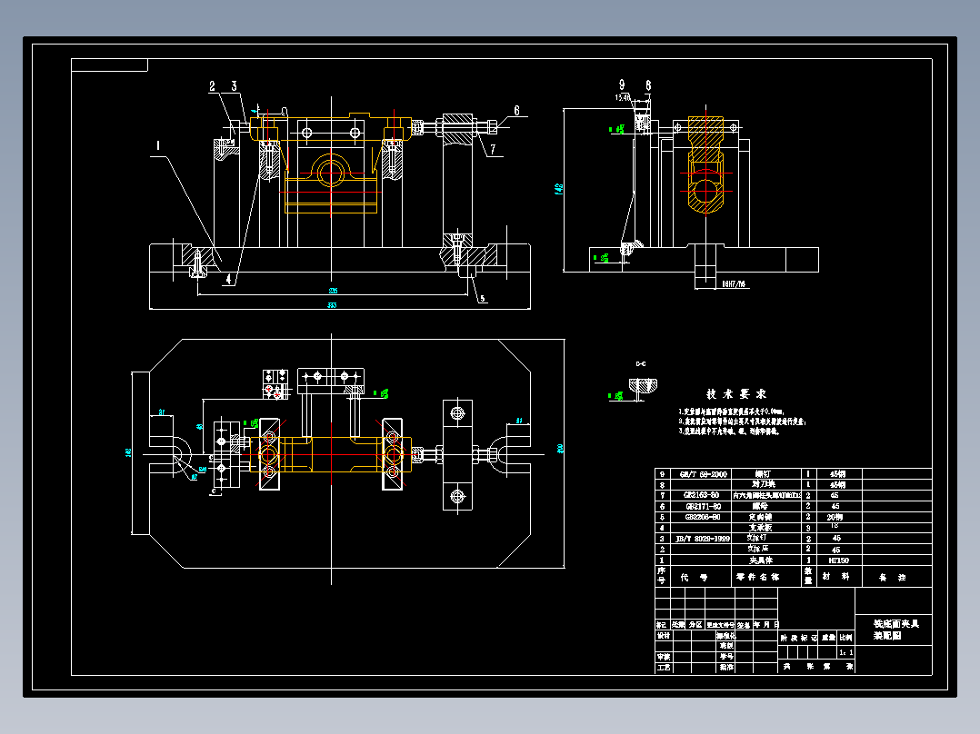
Task: Select the 16H7/h6 fit dimension on the side view
Action: [734, 283]
